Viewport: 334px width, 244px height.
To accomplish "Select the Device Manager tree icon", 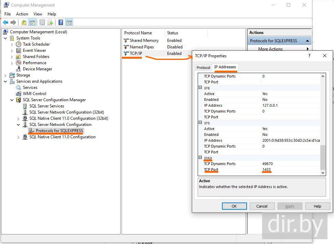I will 18,69.
